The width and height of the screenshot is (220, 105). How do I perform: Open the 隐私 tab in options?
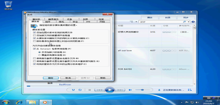[61, 22]
